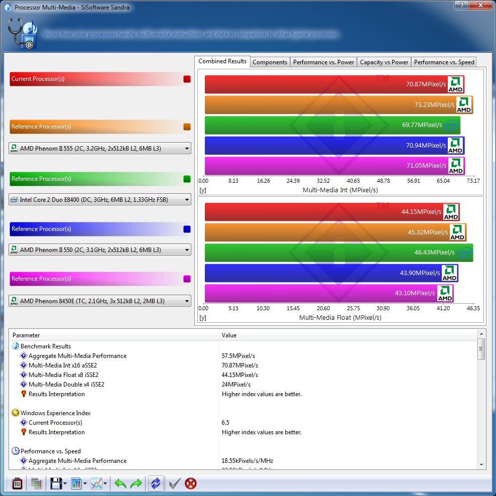This screenshot has height=496, width=496.
Task: Click the Performance vs. Speed clock icon
Action: [15, 451]
